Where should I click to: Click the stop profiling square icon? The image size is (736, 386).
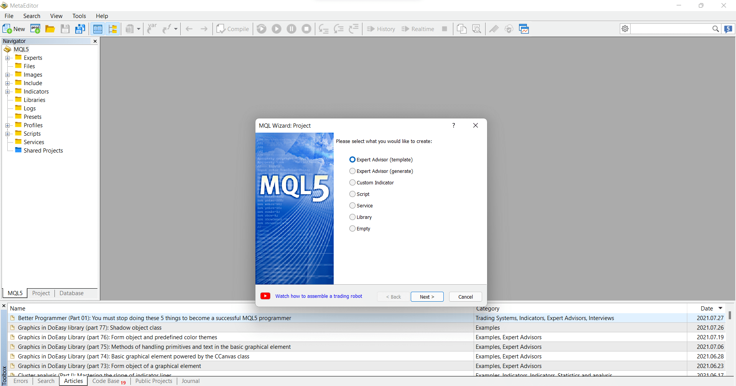[x=445, y=29]
